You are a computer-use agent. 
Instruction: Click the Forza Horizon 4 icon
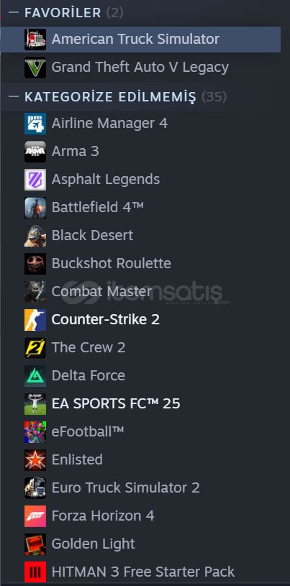(x=35, y=516)
